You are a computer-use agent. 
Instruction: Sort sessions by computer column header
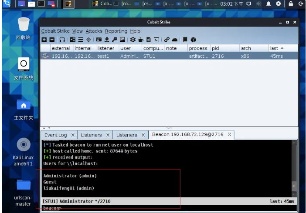153,48
